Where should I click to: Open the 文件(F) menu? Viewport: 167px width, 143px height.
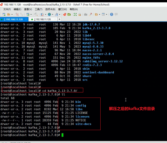(x=7, y=9)
